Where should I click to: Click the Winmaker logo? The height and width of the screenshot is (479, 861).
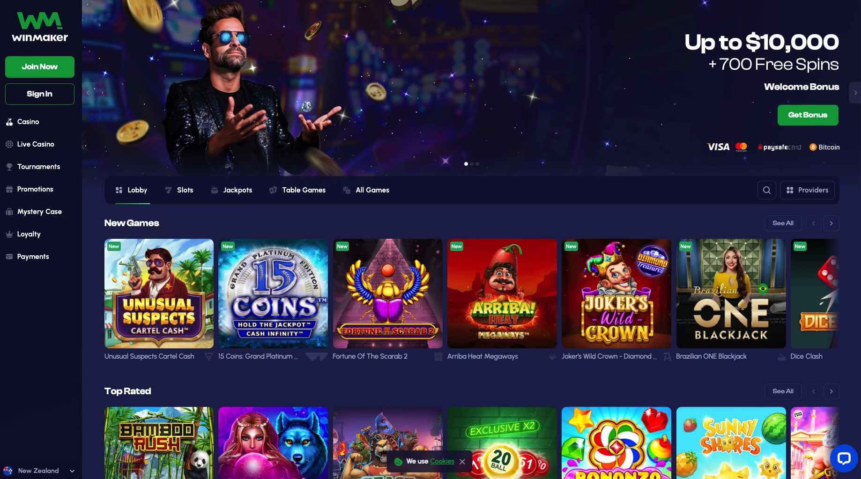(x=40, y=27)
